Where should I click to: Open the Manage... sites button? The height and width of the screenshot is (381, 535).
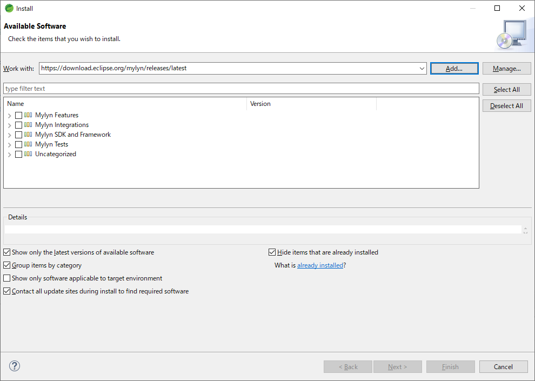coord(507,69)
